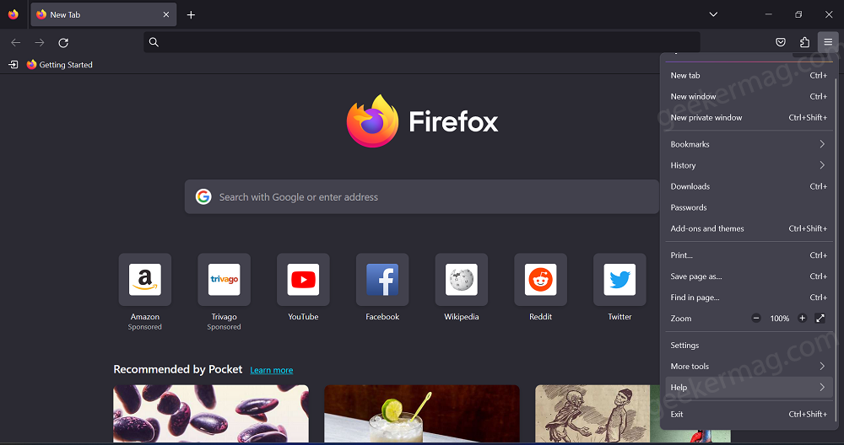Click the Extensions puzzle icon
Image resolution: width=844 pixels, height=445 pixels.
[x=804, y=42]
